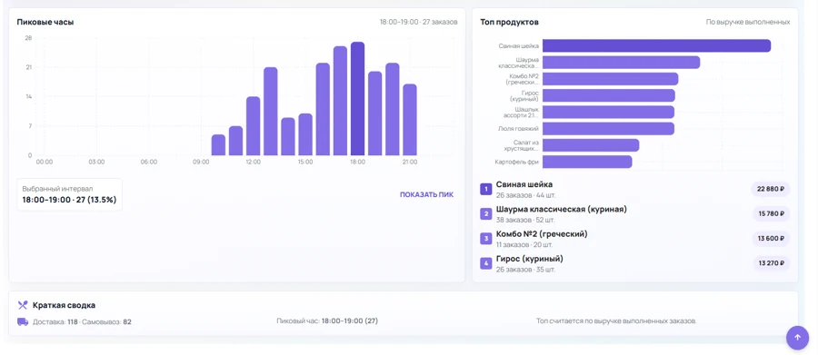Click the 11 заказов · 20 шт. line
The image size is (818, 355).
[x=524, y=244]
